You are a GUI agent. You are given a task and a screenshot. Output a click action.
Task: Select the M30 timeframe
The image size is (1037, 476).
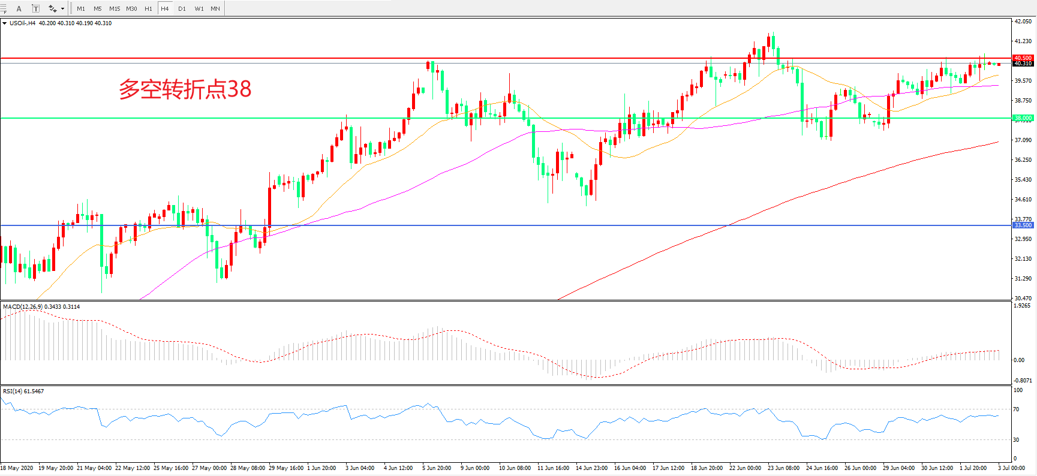point(131,8)
